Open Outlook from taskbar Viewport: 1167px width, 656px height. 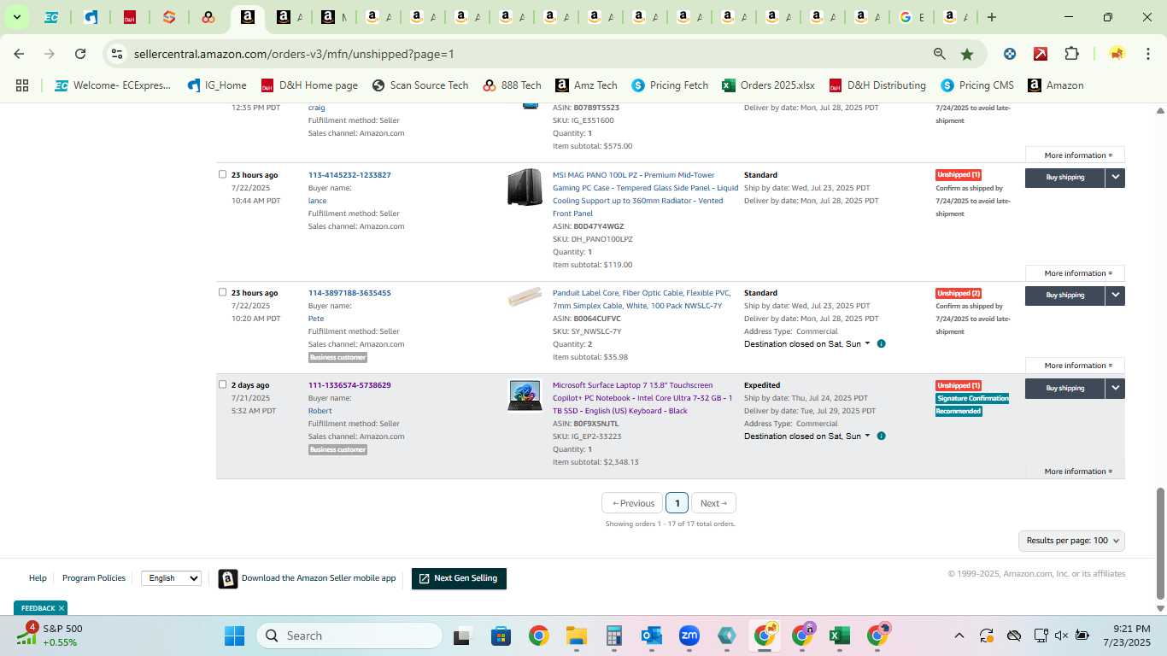[652, 635]
